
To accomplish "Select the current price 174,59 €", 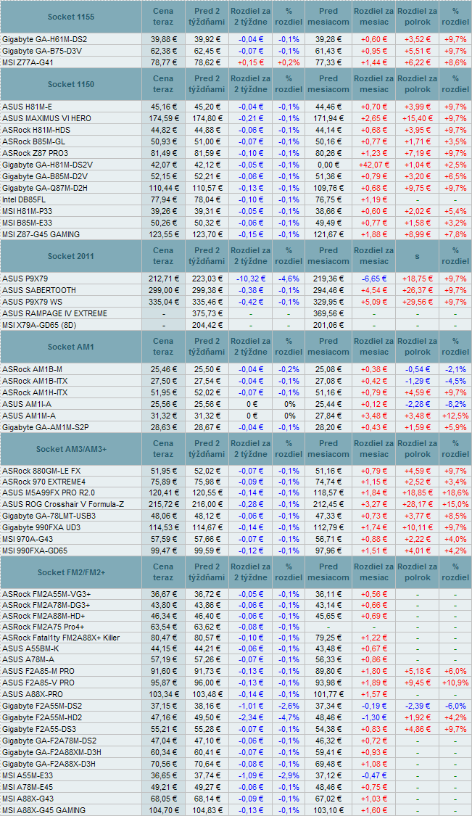I will pos(163,118).
